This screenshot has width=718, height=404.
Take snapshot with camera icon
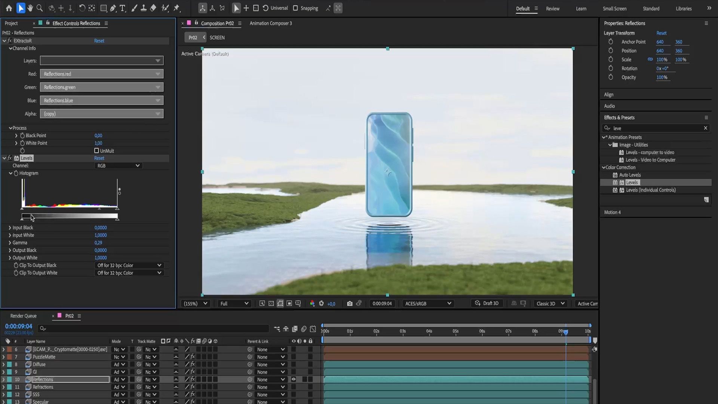click(350, 303)
